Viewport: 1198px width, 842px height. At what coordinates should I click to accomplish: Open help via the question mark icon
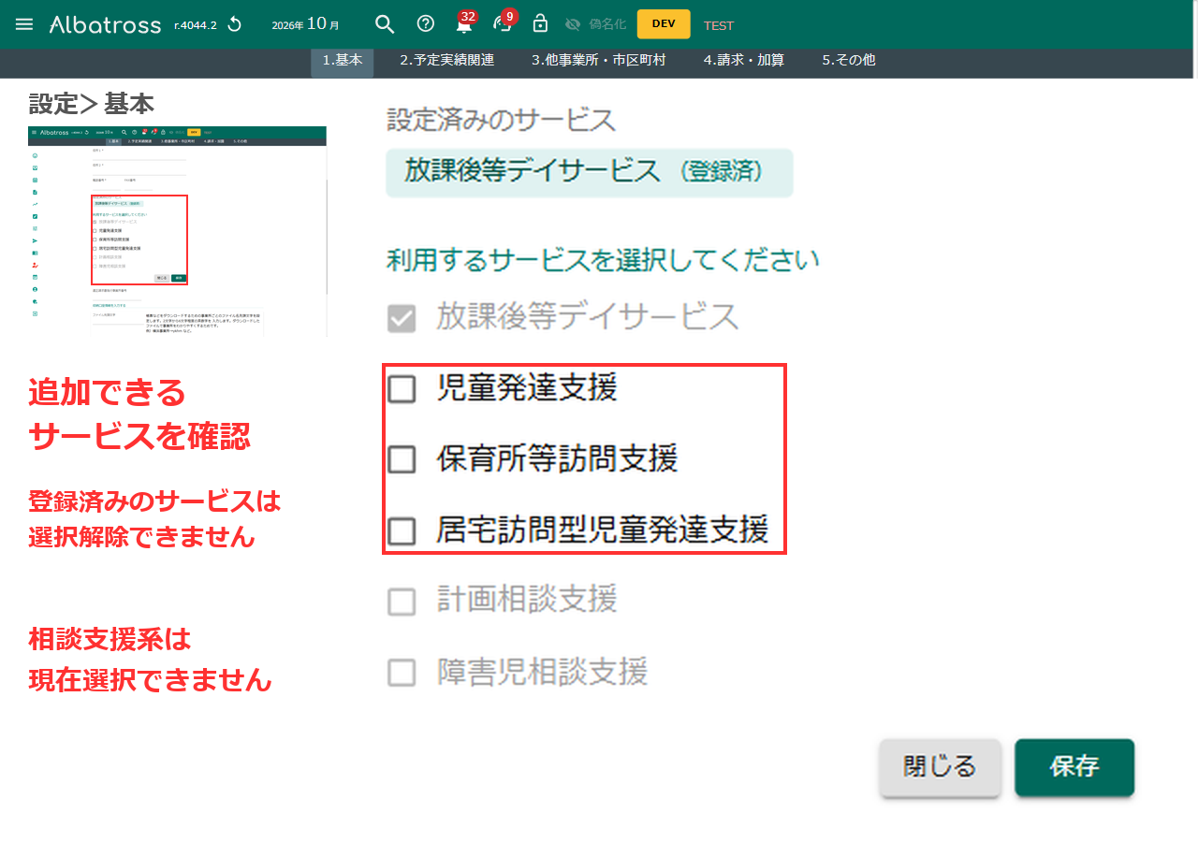click(x=425, y=24)
